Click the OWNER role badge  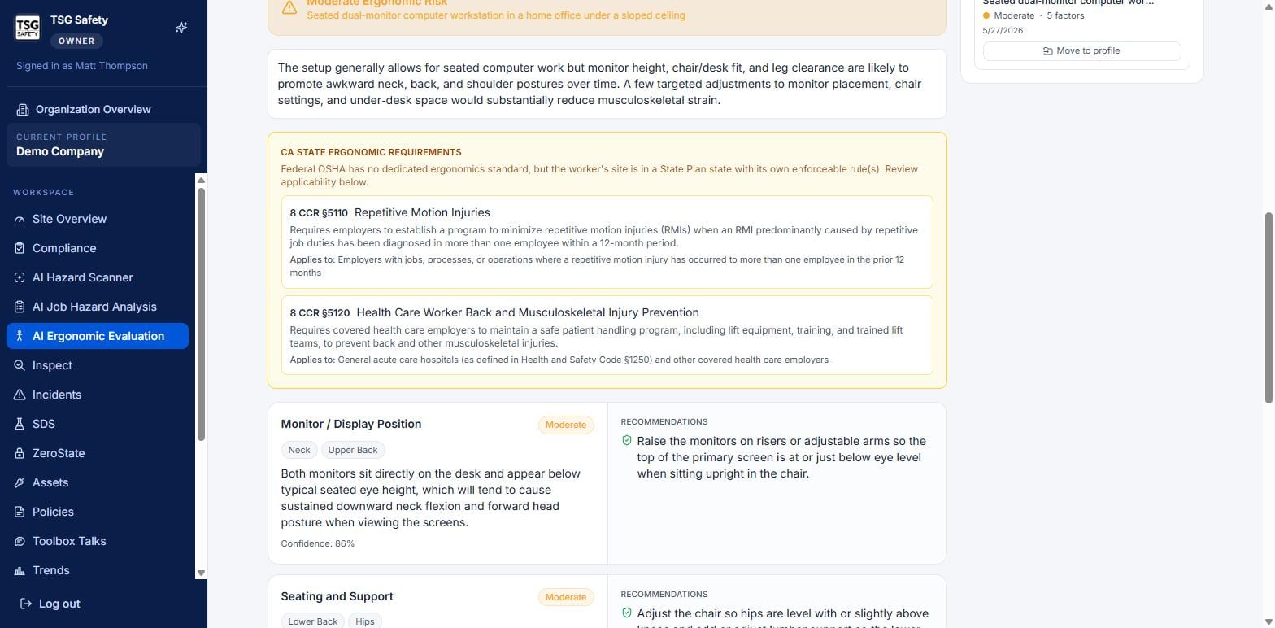point(76,41)
